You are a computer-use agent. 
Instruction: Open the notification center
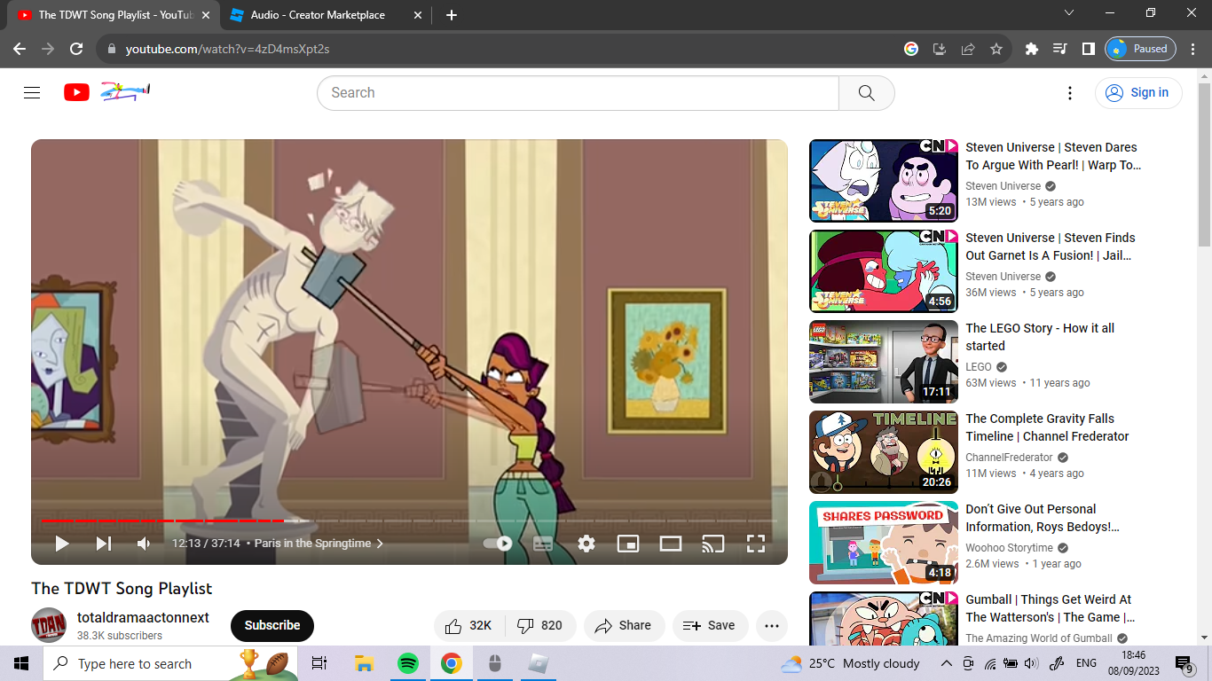tap(1184, 663)
